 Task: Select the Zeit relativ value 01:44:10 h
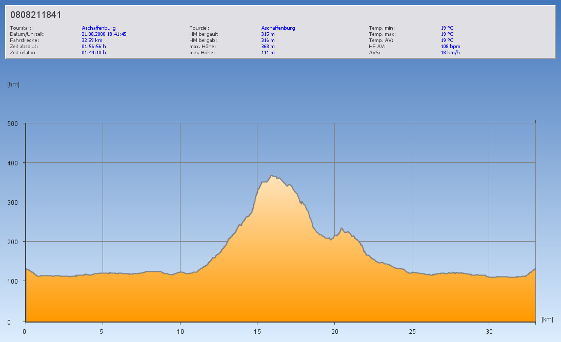[94, 52]
